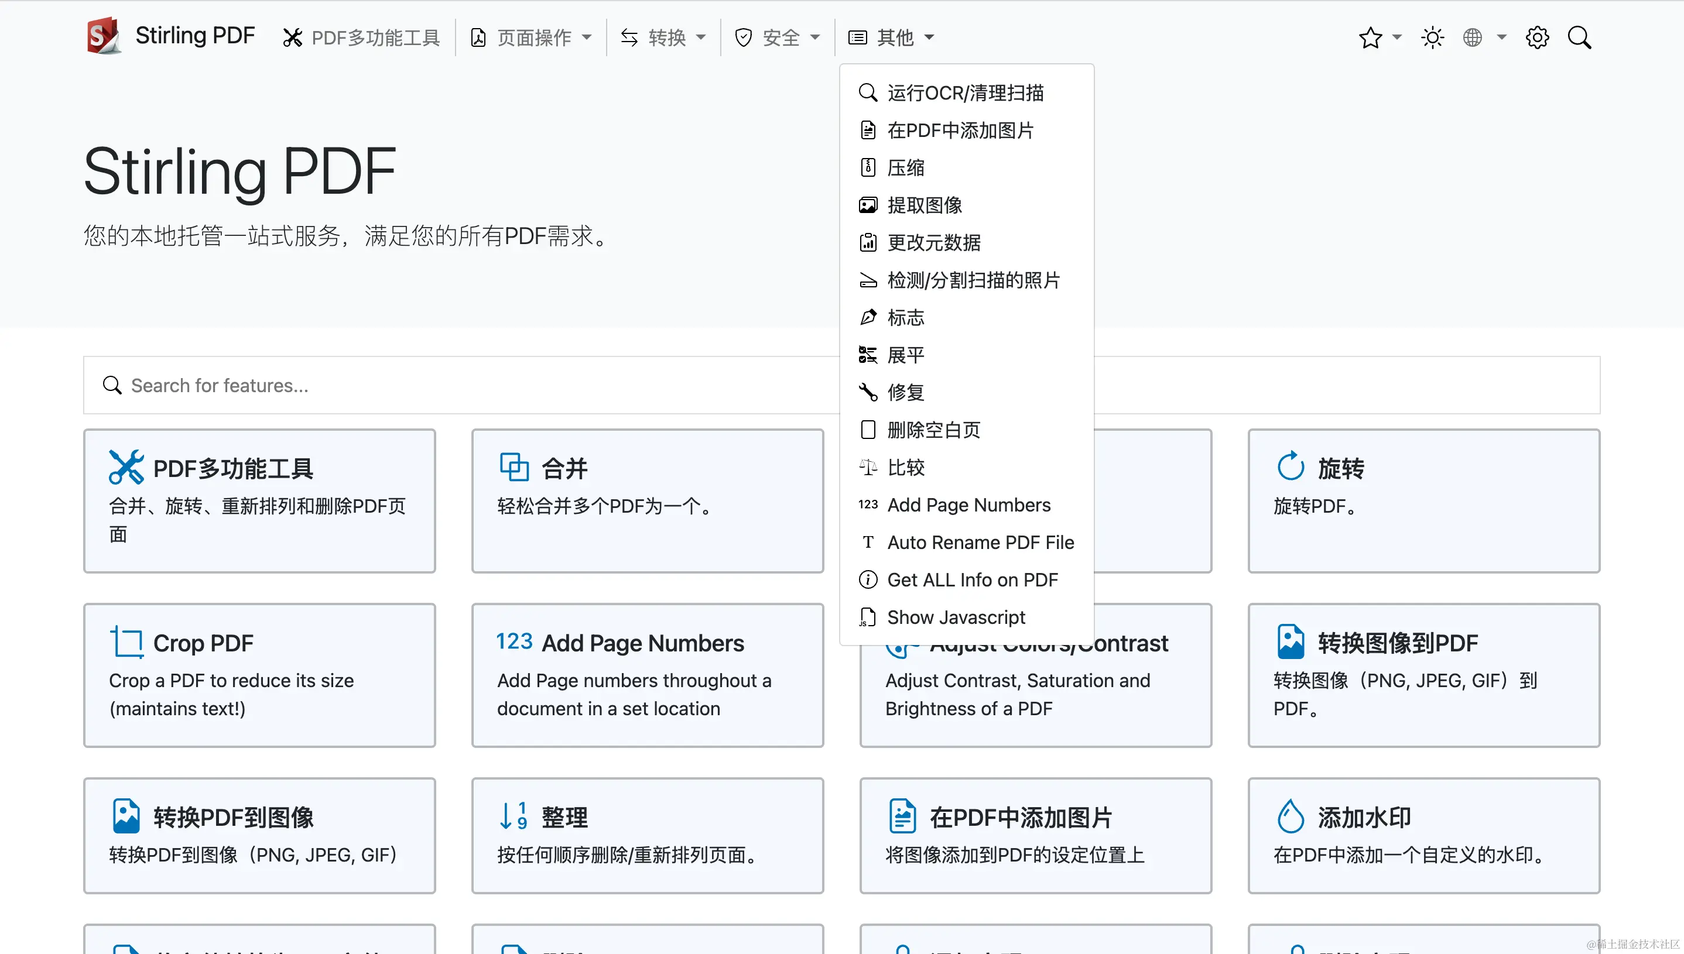
Task: Select Auto Rename PDF File menu item
Action: pyautogui.click(x=966, y=542)
